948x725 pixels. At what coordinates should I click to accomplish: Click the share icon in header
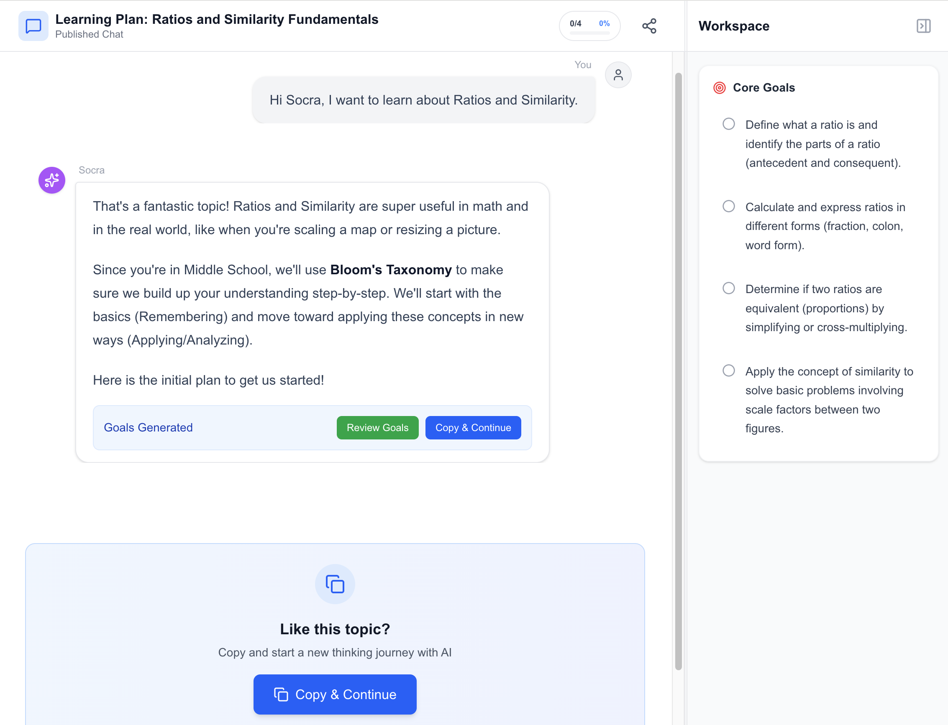(x=649, y=26)
